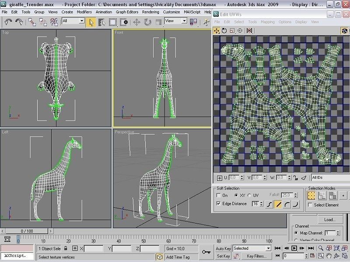
Task: Click the Set Keys large key icon
Action: click(206, 252)
